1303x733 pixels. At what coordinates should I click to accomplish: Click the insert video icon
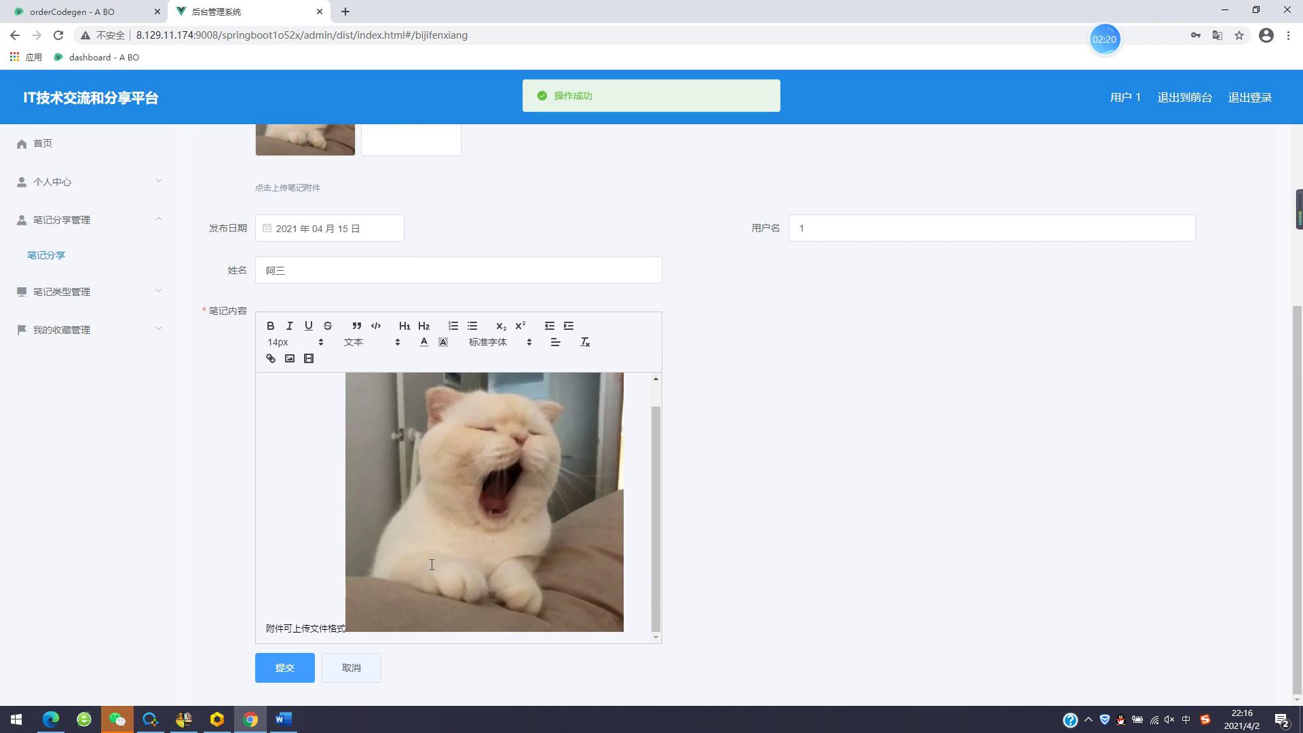tap(309, 358)
